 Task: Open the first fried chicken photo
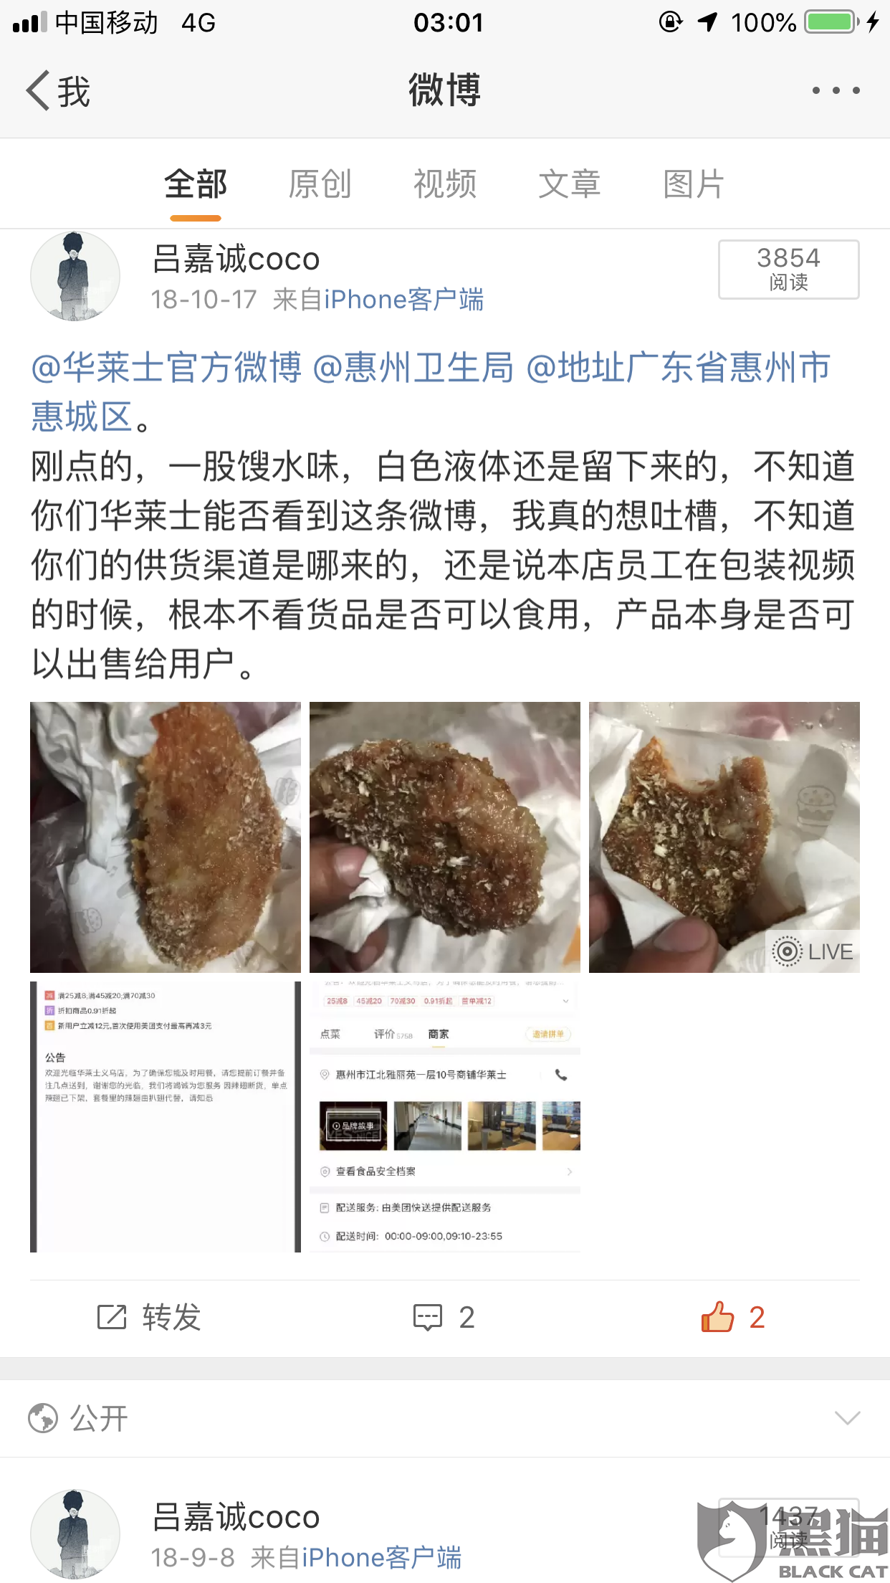click(166, 837)
